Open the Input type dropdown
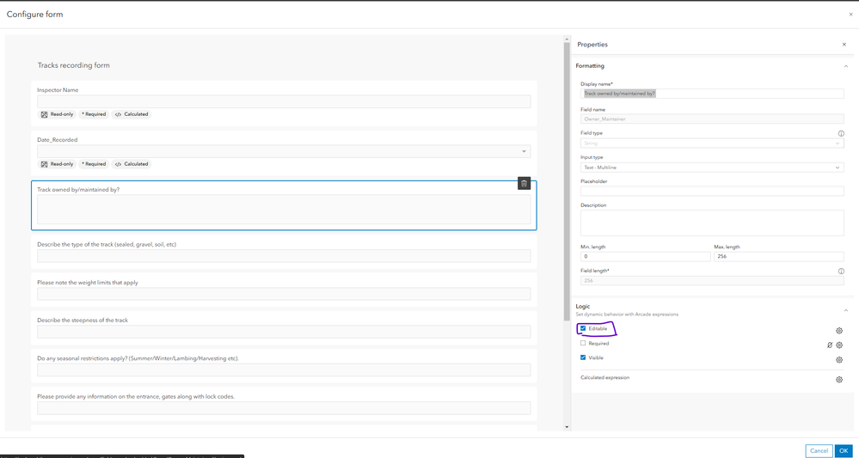Image resolution: width=859 pixels, height=458 pixels. [712, 168]
